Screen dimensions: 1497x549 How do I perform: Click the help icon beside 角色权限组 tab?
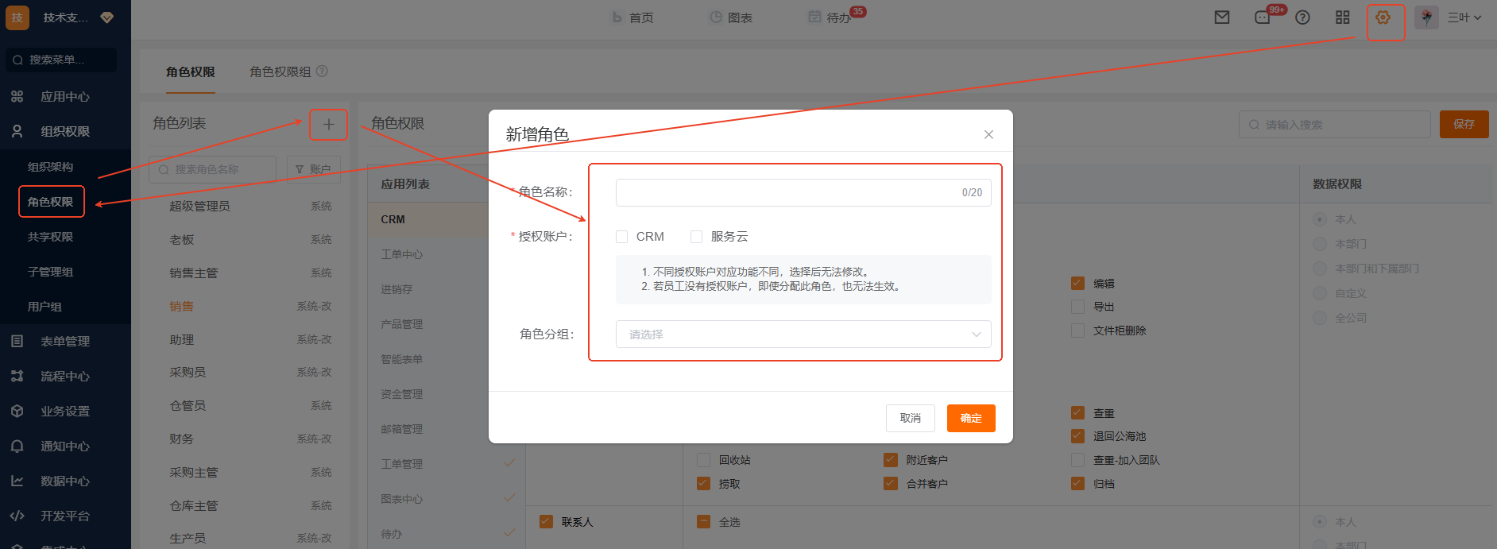[x=322, y=72]
